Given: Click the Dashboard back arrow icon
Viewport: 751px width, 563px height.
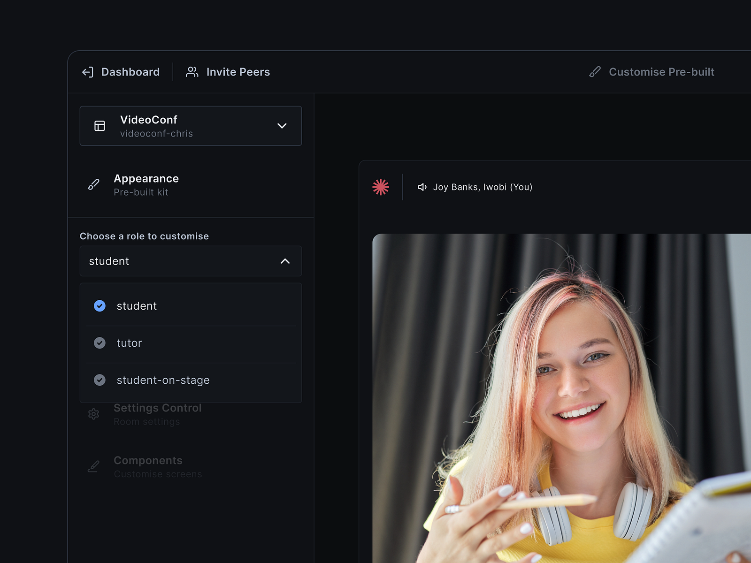Looking at the screenshot, I should click(87, 72).
